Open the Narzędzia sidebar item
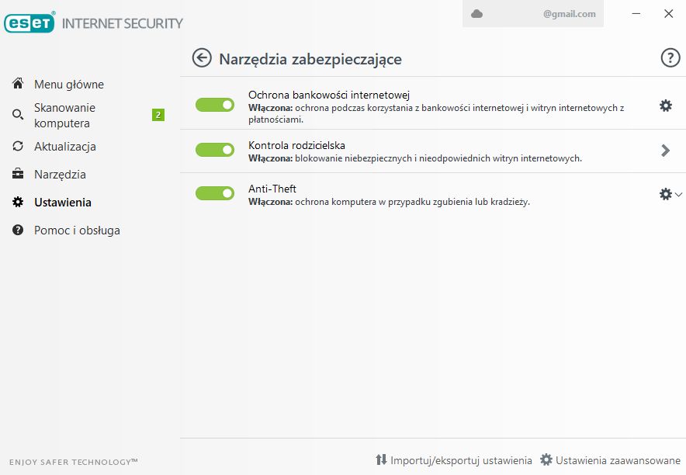Image resolution: width=686 pixels, height=475 pixels. tap(60, 174)
